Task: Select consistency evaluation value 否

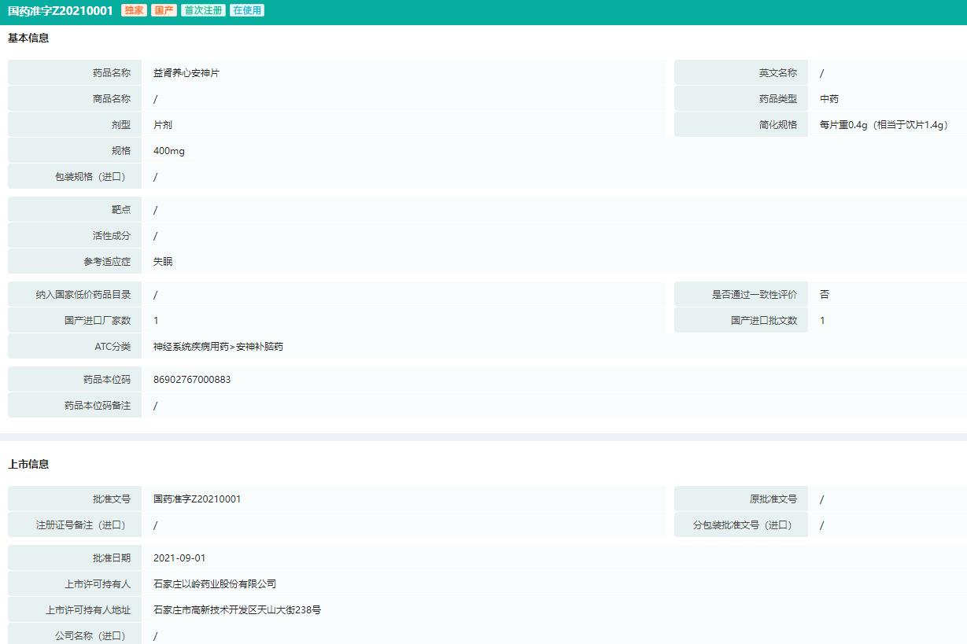Action: coord(825,295)
